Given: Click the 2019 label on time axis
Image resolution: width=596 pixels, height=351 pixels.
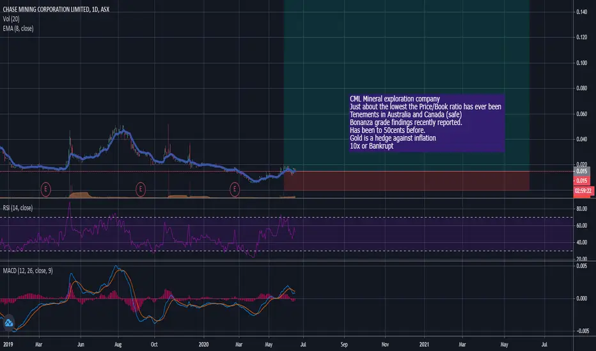Looking at the screenshot, I should [x=8, y=345].
